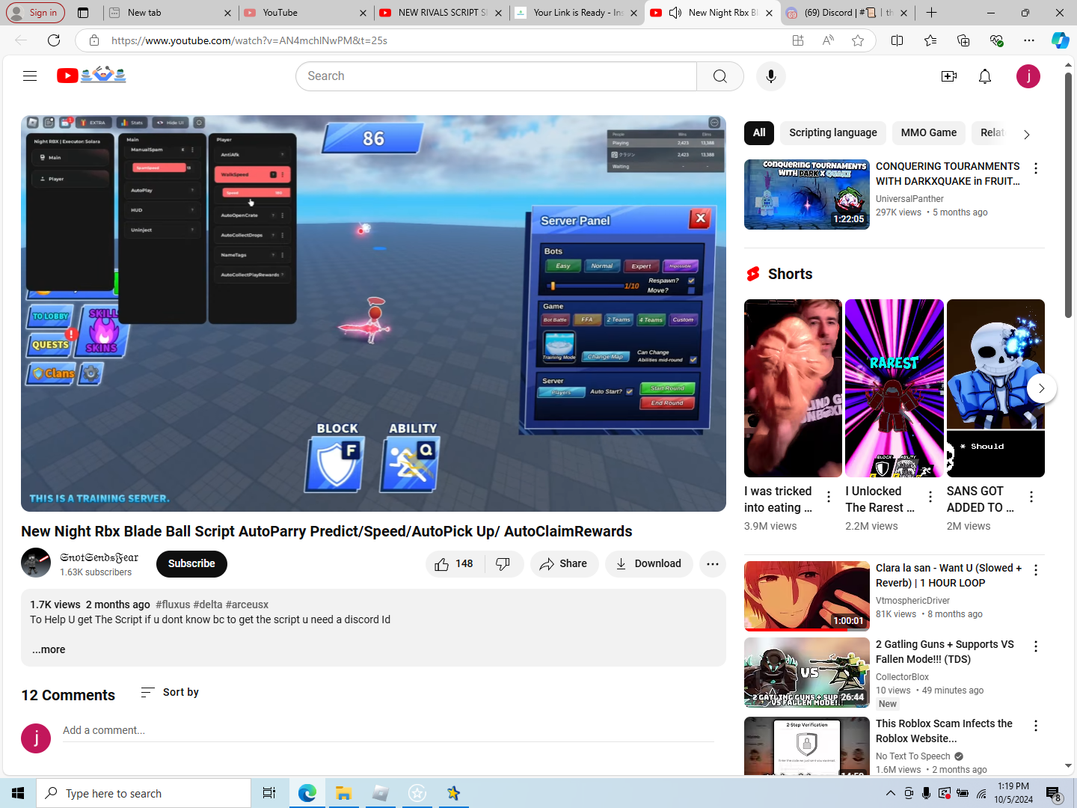Subscribe to the GnotGendsFear channel
This screenshot has height=808, width=1077.
click(x=191, y=564)
